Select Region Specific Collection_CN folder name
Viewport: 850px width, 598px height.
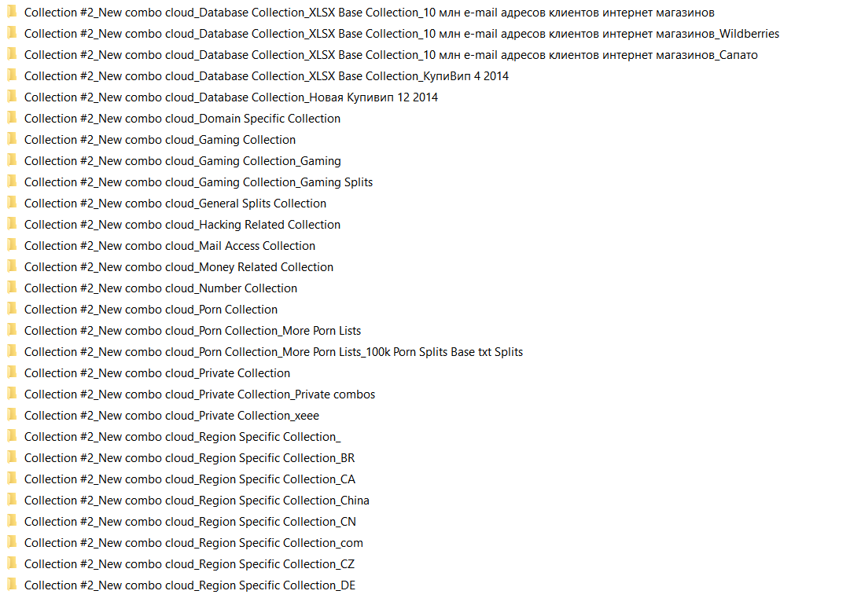(190, 522)
